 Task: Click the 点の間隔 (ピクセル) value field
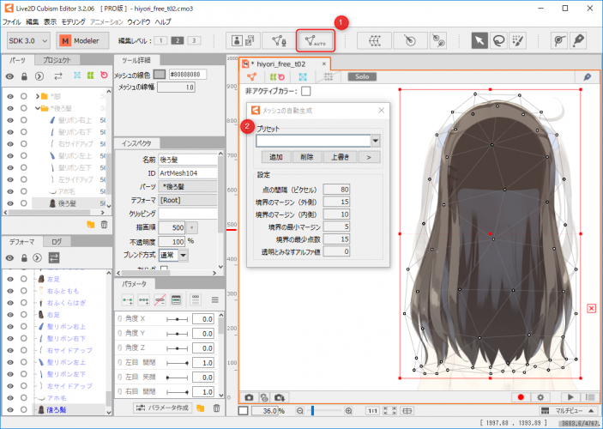[x=338, y=189]
